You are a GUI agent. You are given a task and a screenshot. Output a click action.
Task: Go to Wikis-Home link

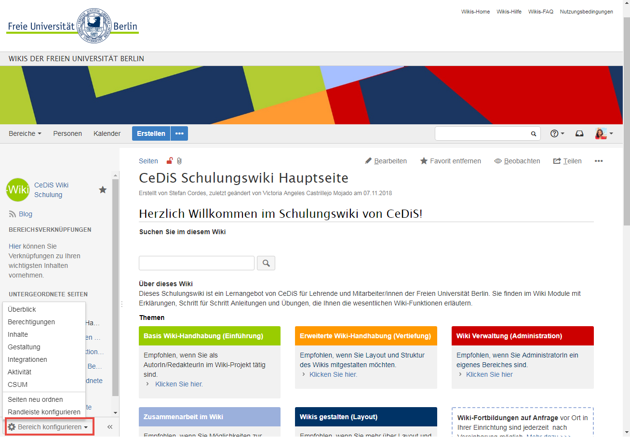[x=475, y=12]
